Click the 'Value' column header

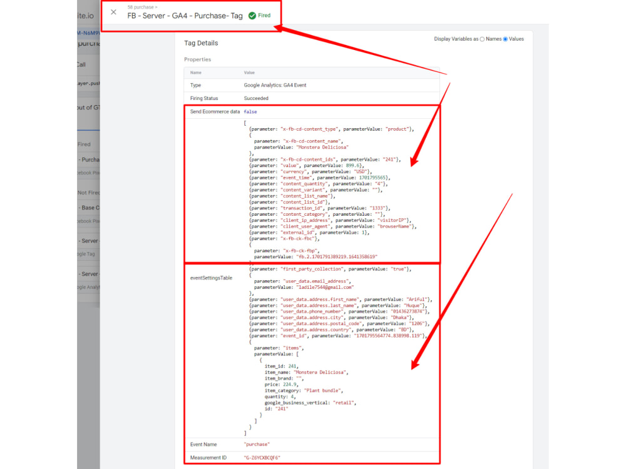(249, 73)
